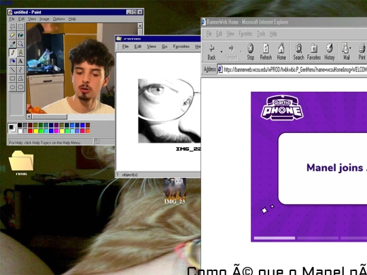Expand the Back button history dropdown arrow

click(x=221, y=52)
